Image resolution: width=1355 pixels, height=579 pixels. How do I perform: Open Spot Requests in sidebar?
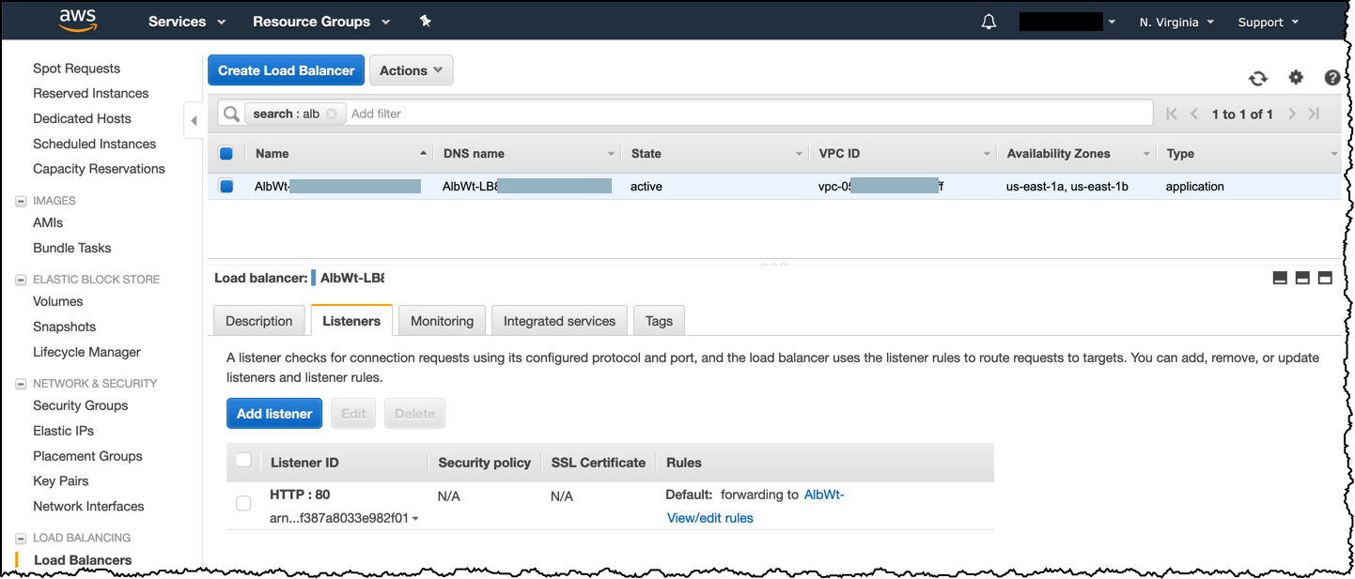point(76,69)
